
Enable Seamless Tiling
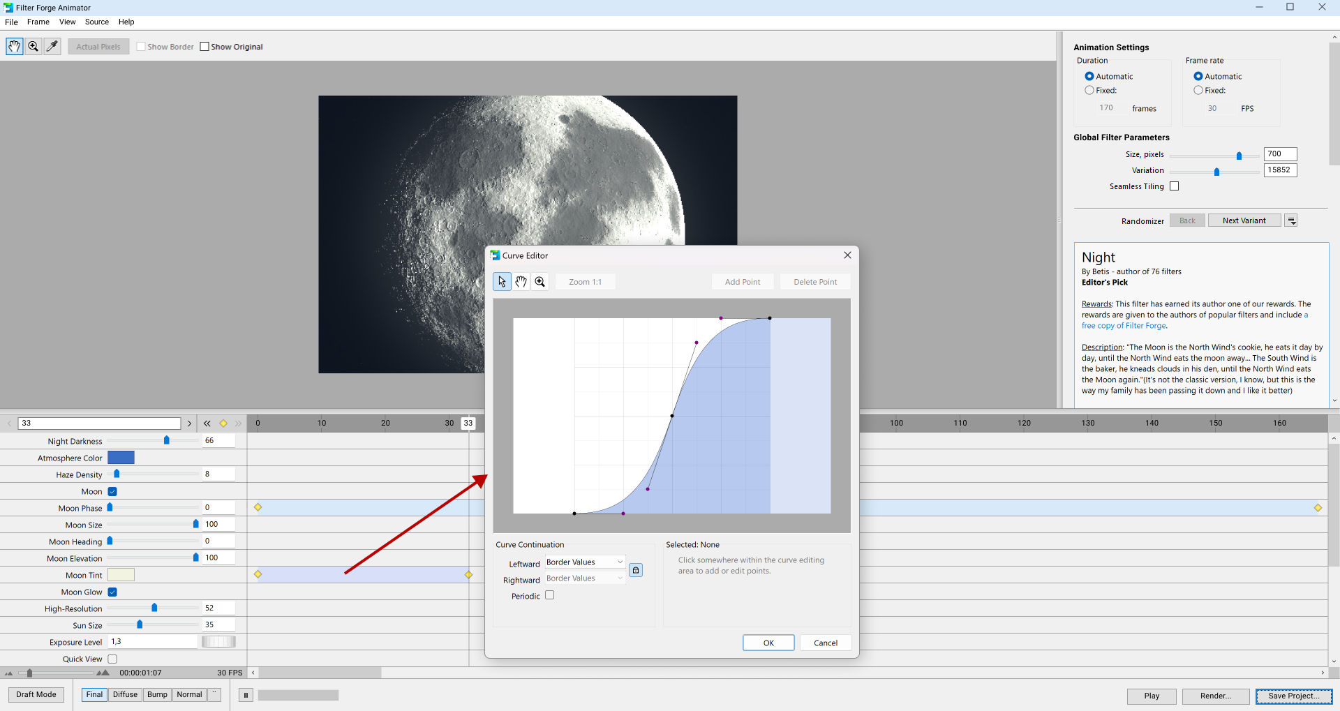pos(1175,186)
